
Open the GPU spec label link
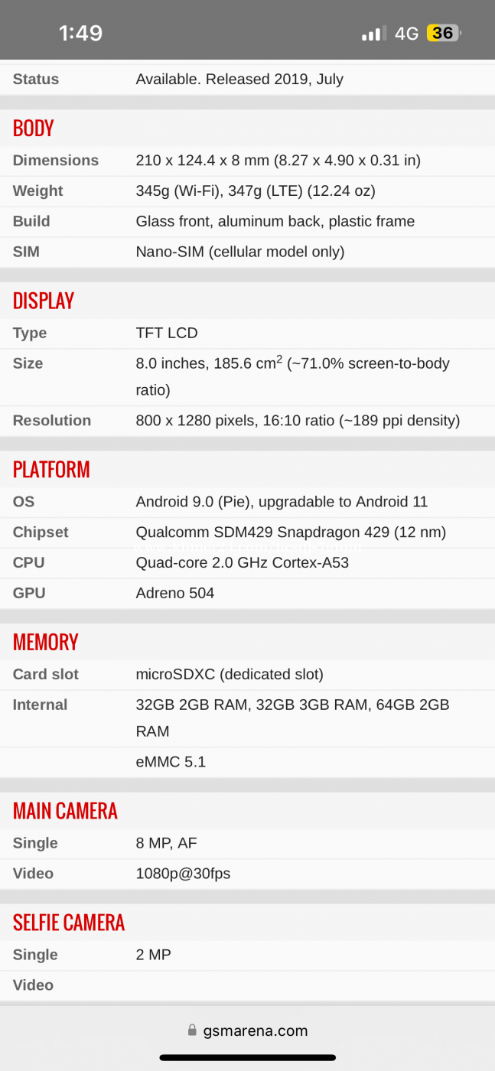pos(29,593)
